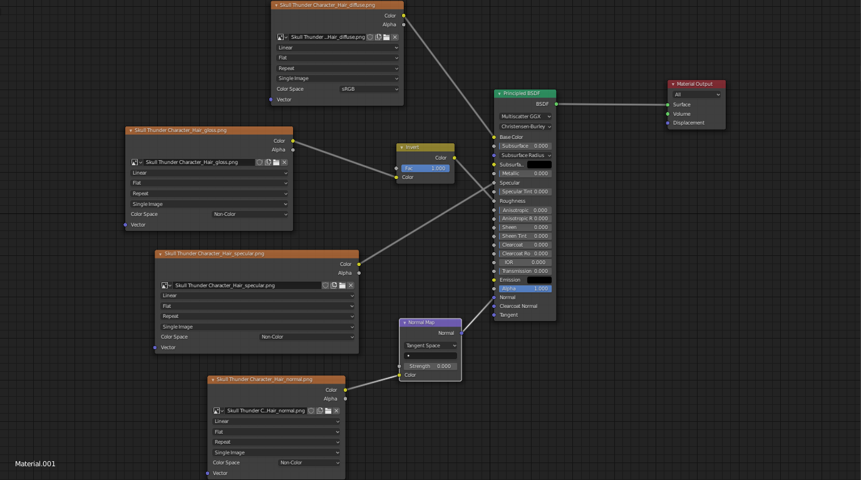
Task: Unlink image with X in Hair_diffuse node
Action: click(x=394, y=37)
